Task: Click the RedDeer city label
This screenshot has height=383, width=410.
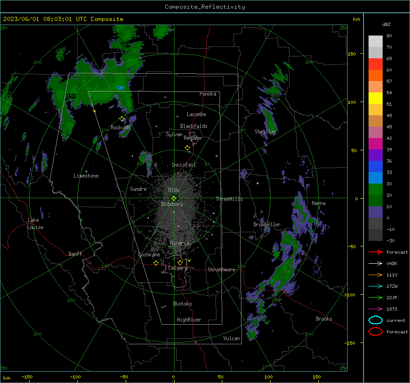Action: (x=193, y=138)
